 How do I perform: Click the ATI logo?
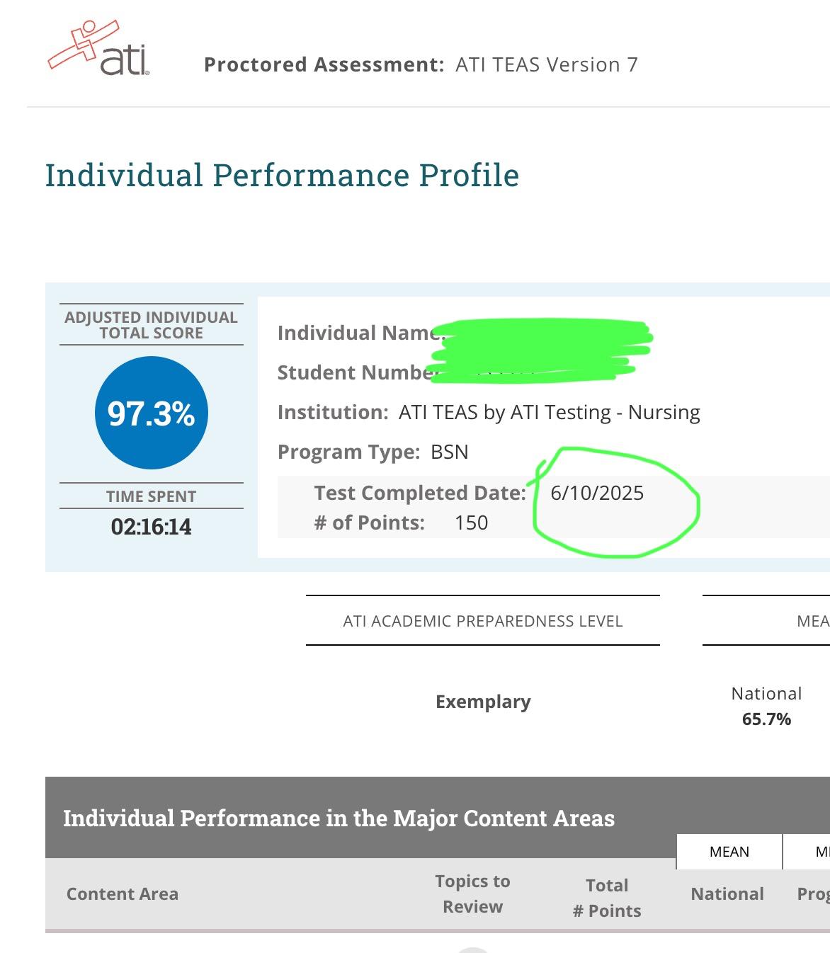pos(99,48)
